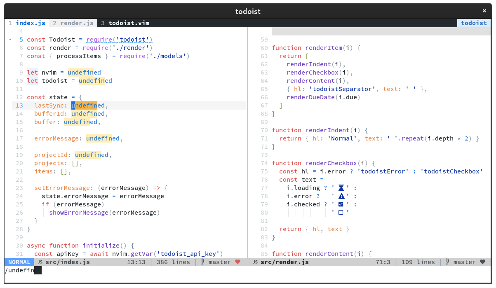Screen dimensions: 496x288
Task: Click the 71:3 cursor position indicator
Action: (383, 262)
